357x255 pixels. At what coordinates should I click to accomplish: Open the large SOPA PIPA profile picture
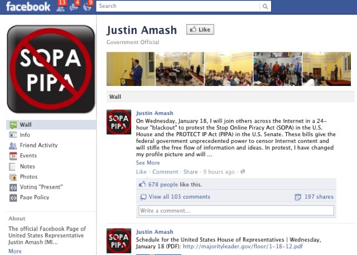51,69
